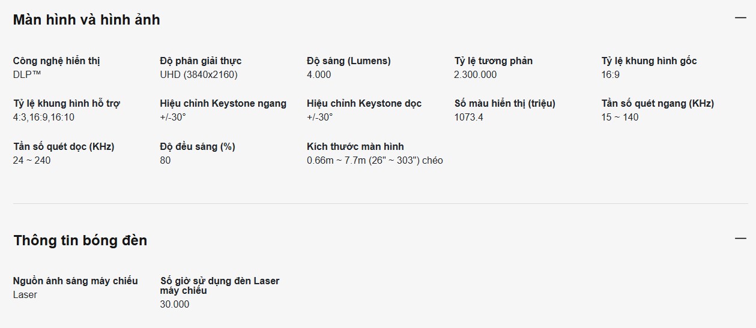Click the Tỷ lệ khung hình gốc label
This screenshot has width=756, height=328.
[x=649, y=61]
